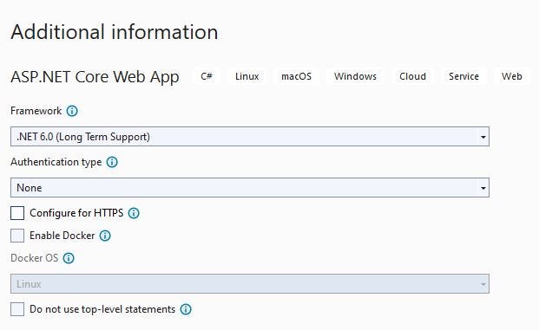Screen dimensions: 539x330
Task: Click the .NET 6.0 framework field
Action: (250, 137)
